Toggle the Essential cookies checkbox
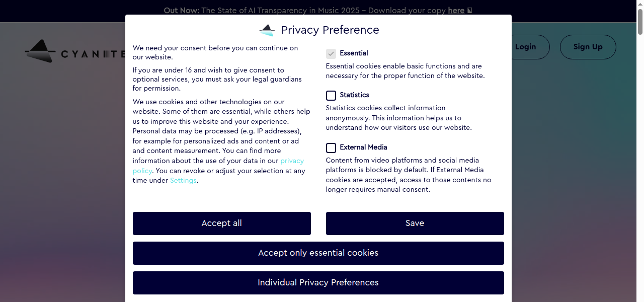 pyautogui.click(x=331, y=53)
